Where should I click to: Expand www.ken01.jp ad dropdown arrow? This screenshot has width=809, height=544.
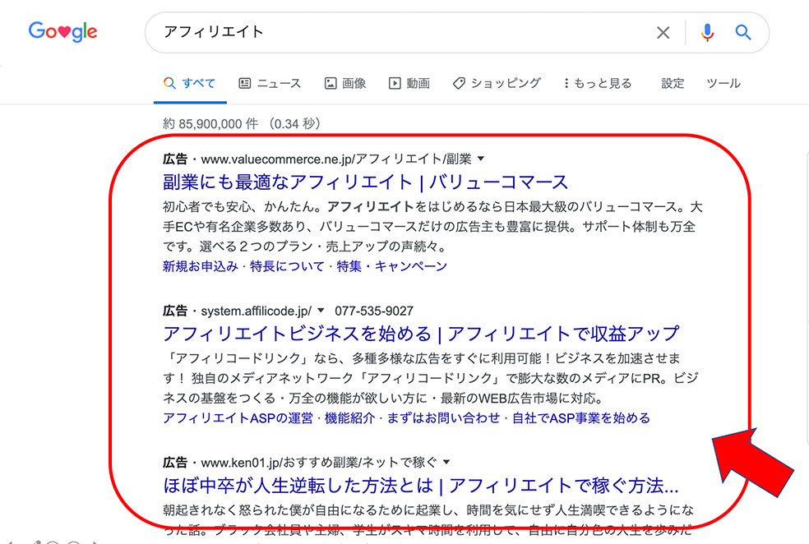click(446, 463)
